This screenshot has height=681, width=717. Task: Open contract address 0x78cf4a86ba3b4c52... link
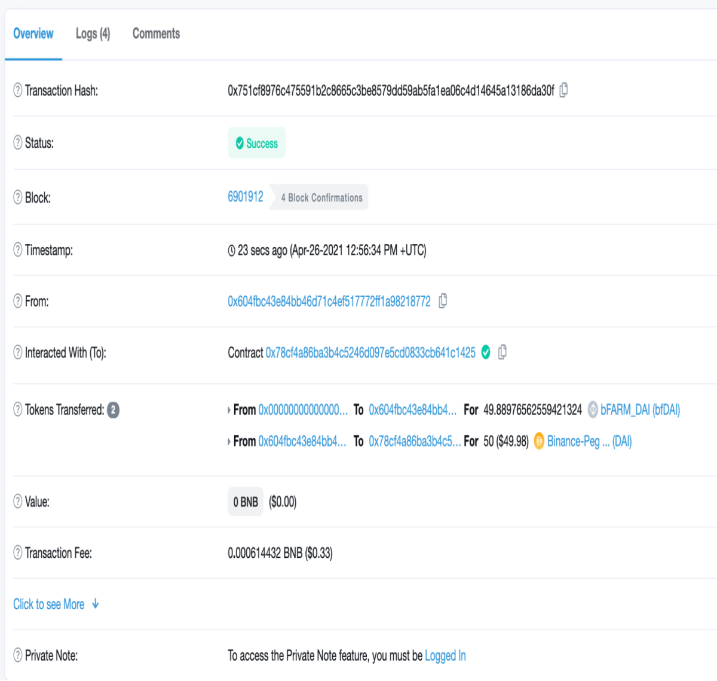(370, 353)
